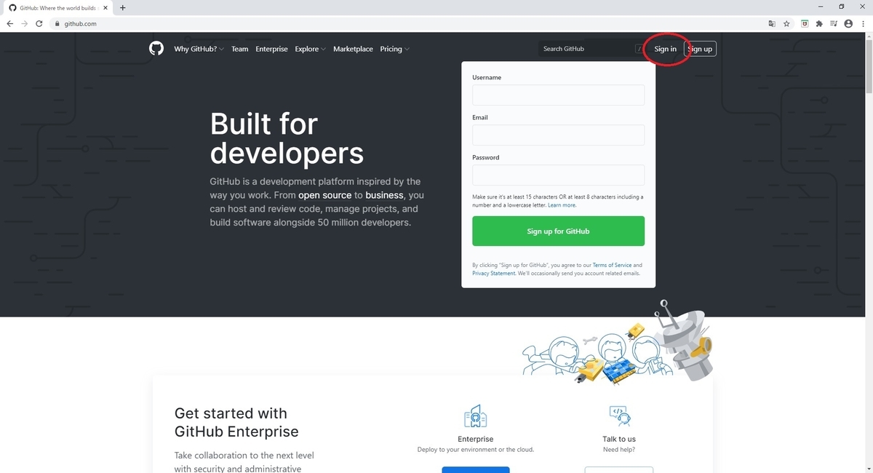This screenshot has height=473, width=873.
Task: Bookmark this page with star icon
Action: pyautogui.click(x=786, y=23)
